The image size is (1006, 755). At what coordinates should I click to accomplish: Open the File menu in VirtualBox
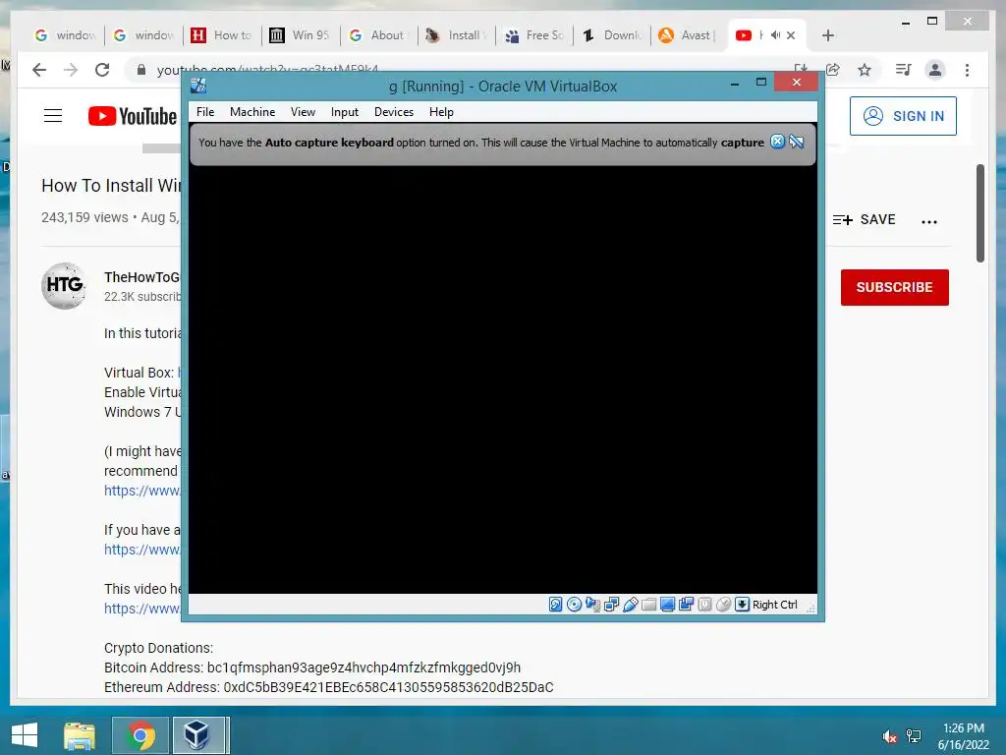point(205,112)
